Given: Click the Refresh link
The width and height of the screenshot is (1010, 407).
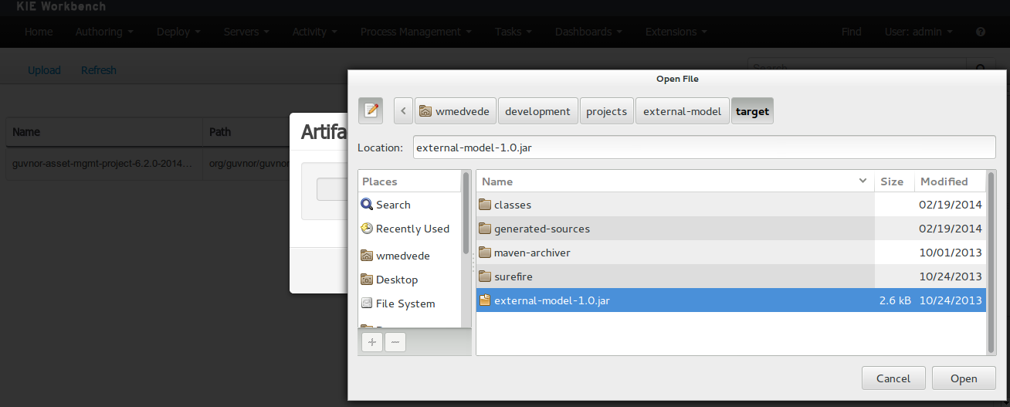Looking at the screenshot, I should click(x=99, y=70).
